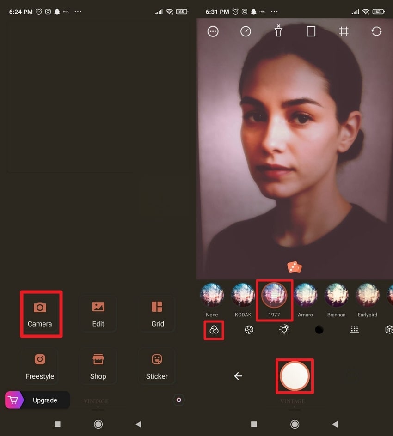Tap Android home circle on right screen
Image resolution: width=393 pixels, height=436 pixels.
coord(295,424)
